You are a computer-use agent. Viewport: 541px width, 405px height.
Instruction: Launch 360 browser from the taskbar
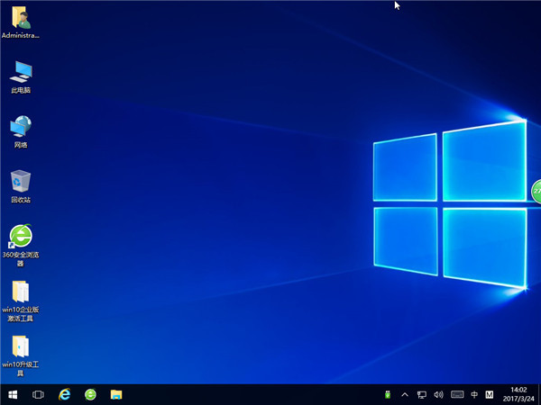point(90,395)
